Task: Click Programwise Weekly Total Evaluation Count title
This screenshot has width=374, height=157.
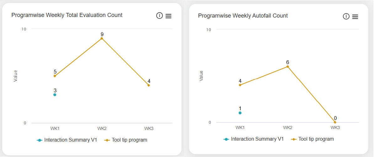Action: (67, 15)
